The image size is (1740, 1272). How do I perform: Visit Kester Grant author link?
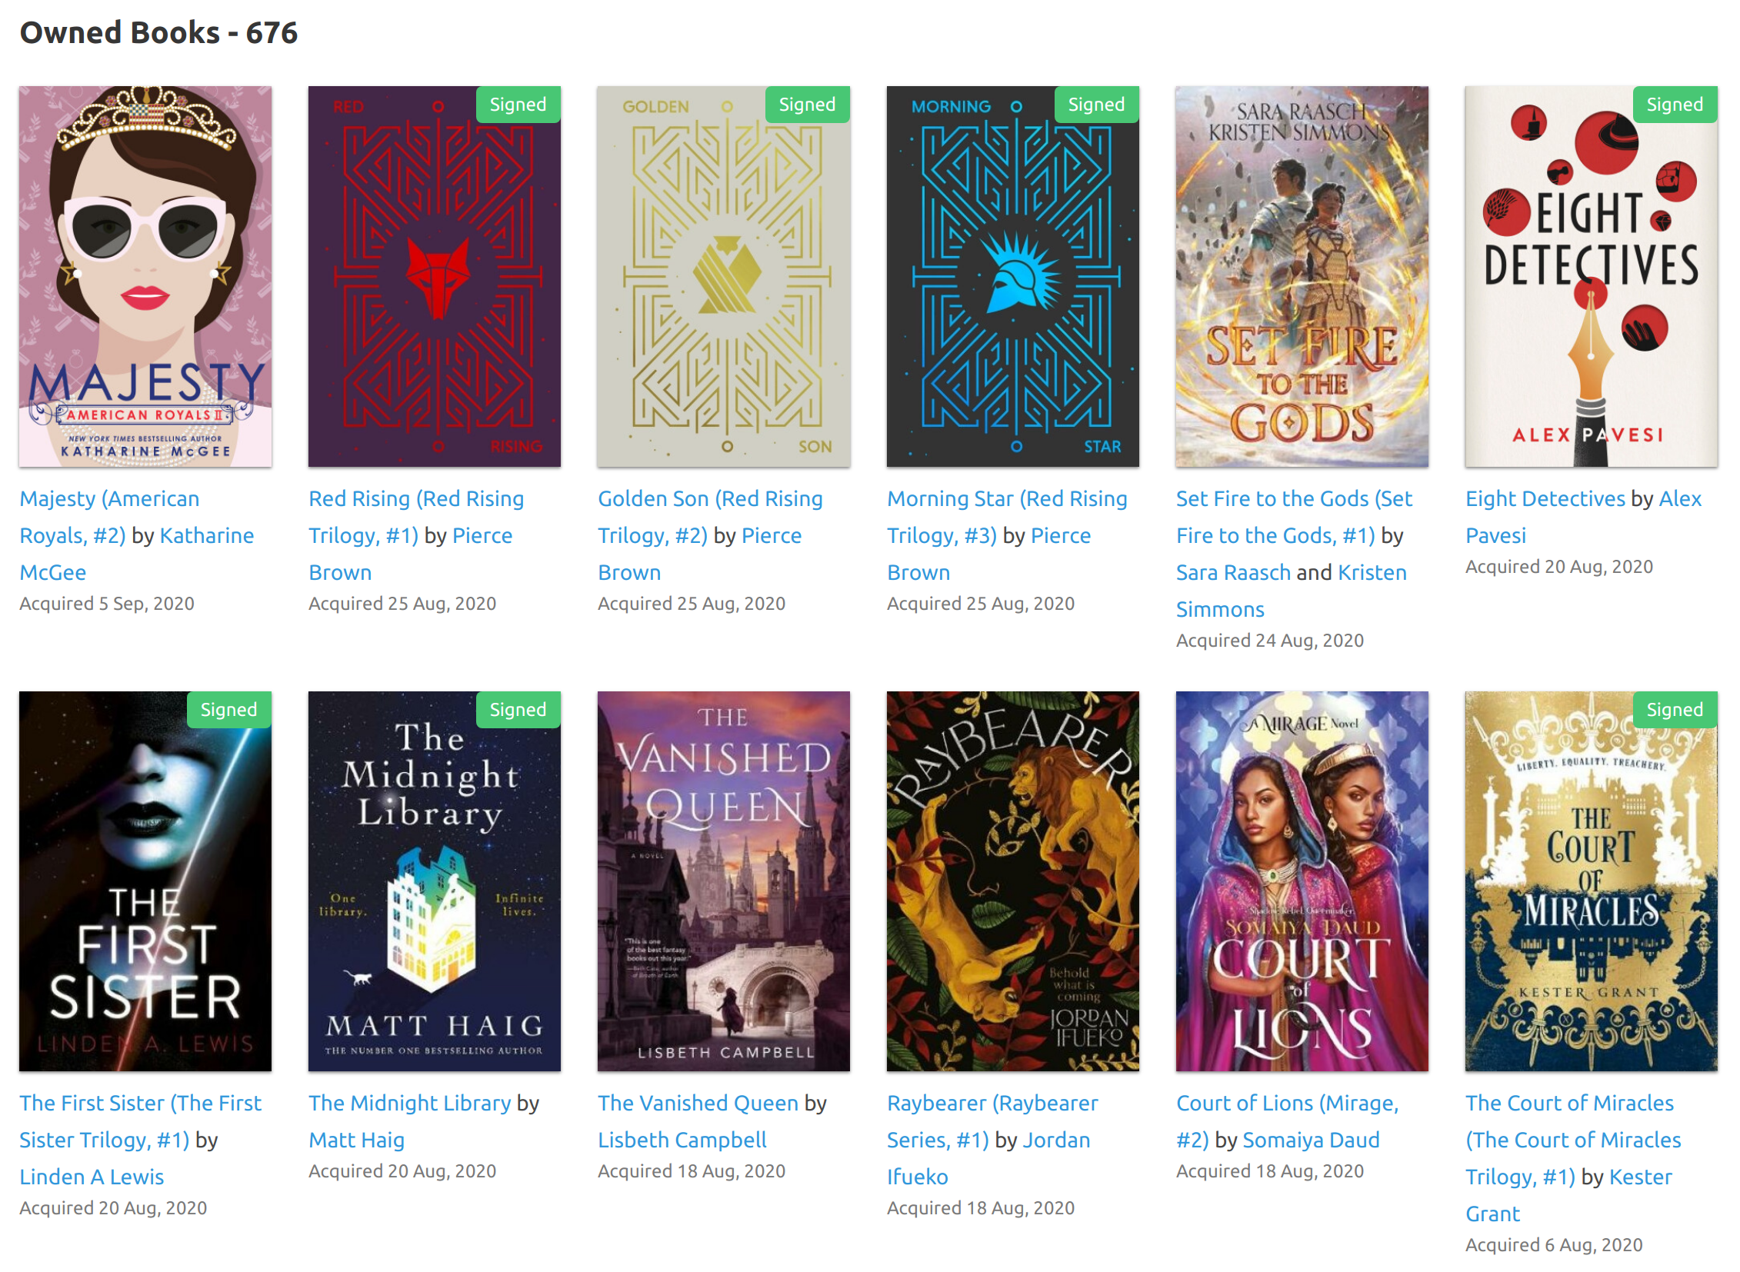[1569, 1196]
